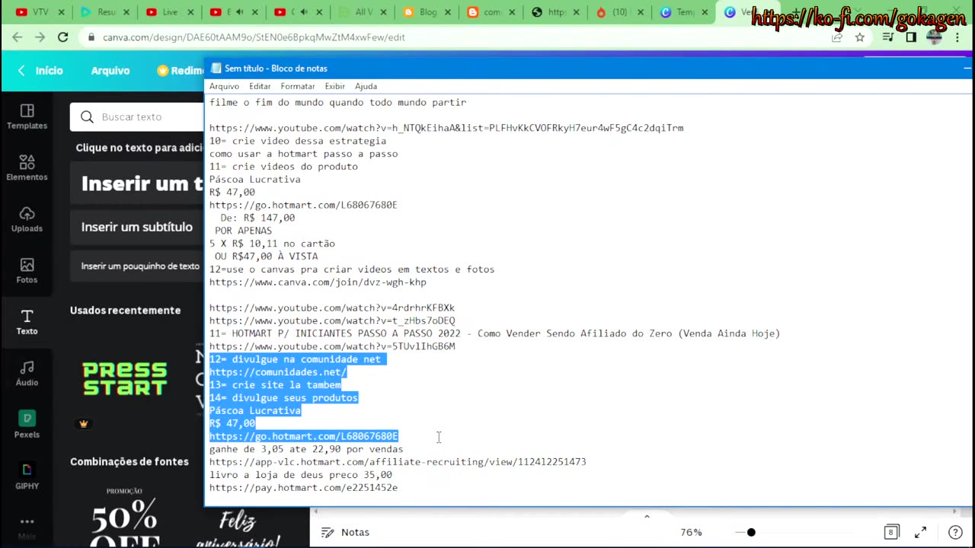Viewport: 975px width, 548px height.
Task: Open Chrome side panel icon
Action: [911, 37]
